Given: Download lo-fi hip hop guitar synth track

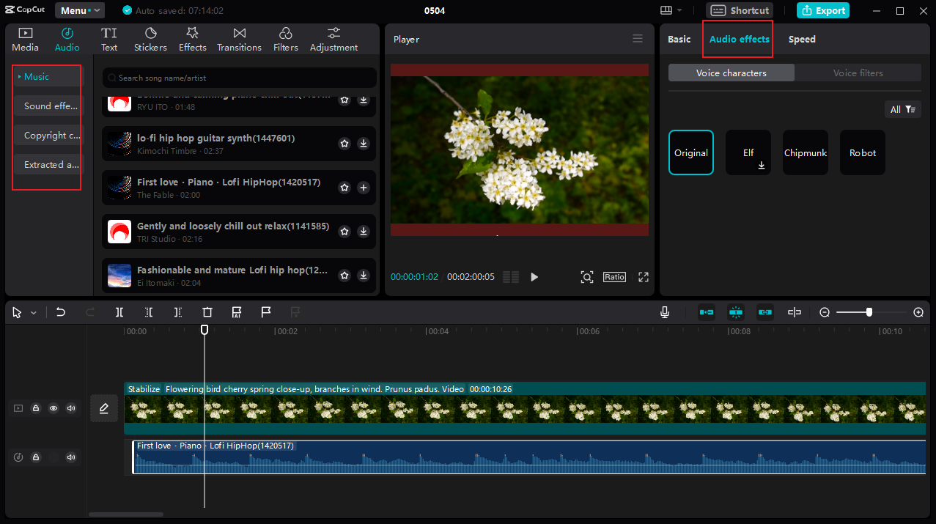Looking at the screenshot, I should click(x=364, y=144).
